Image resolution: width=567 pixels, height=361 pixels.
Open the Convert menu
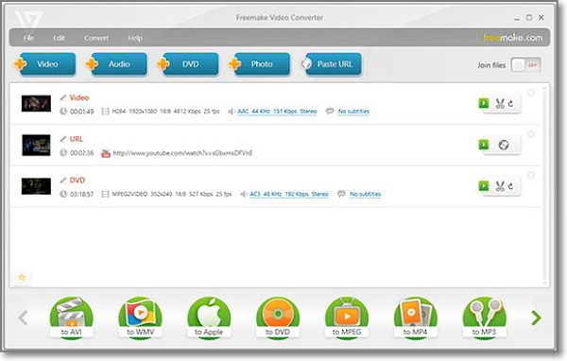pos(96,38)
